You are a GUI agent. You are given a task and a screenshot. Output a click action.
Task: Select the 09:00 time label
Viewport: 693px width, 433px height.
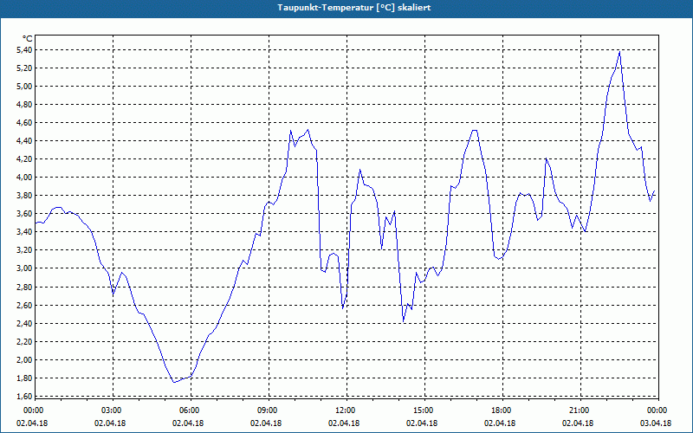[268, 410]
